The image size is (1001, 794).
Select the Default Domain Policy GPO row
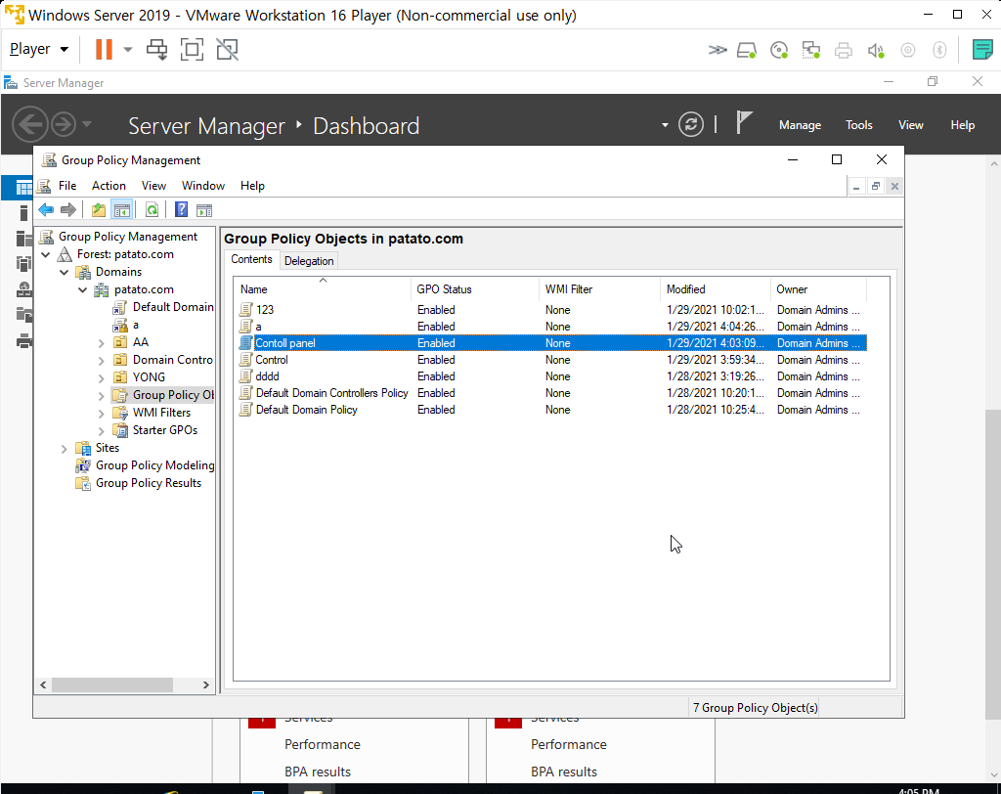(x=552, y=410)
